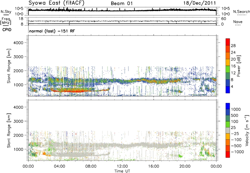Click the '3000' tick of the velocity panel
This screenshot has width=250, height=173.
pyautogui.click(x=18, y=121)
